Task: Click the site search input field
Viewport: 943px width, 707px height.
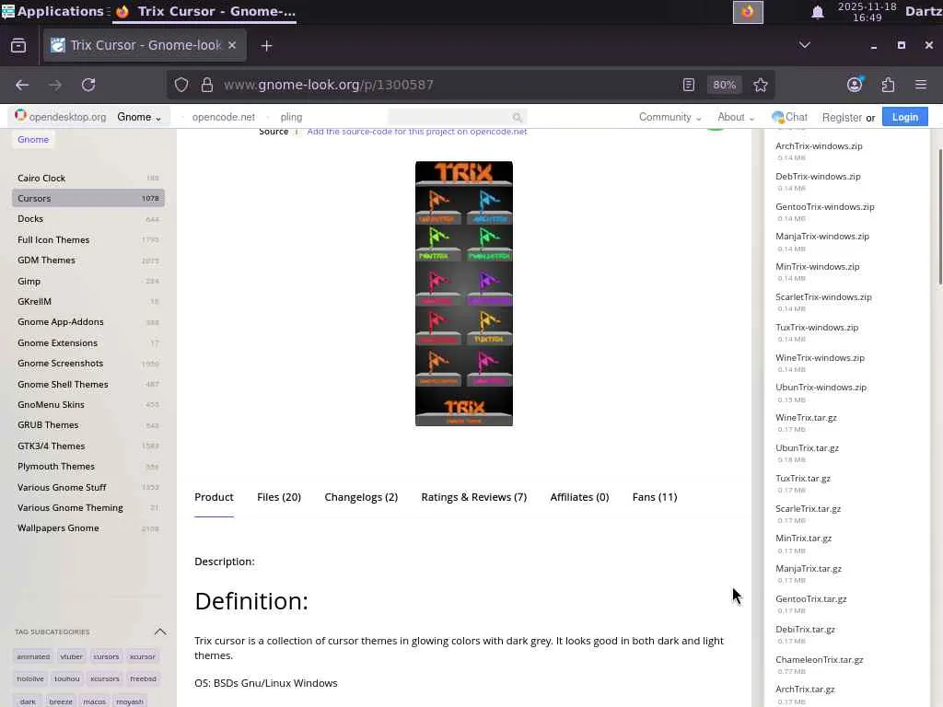Action: (451, 117)
